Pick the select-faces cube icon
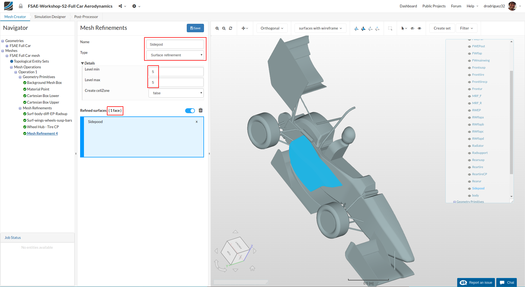This screenshot has height=287, width=525. click(363, 28)
